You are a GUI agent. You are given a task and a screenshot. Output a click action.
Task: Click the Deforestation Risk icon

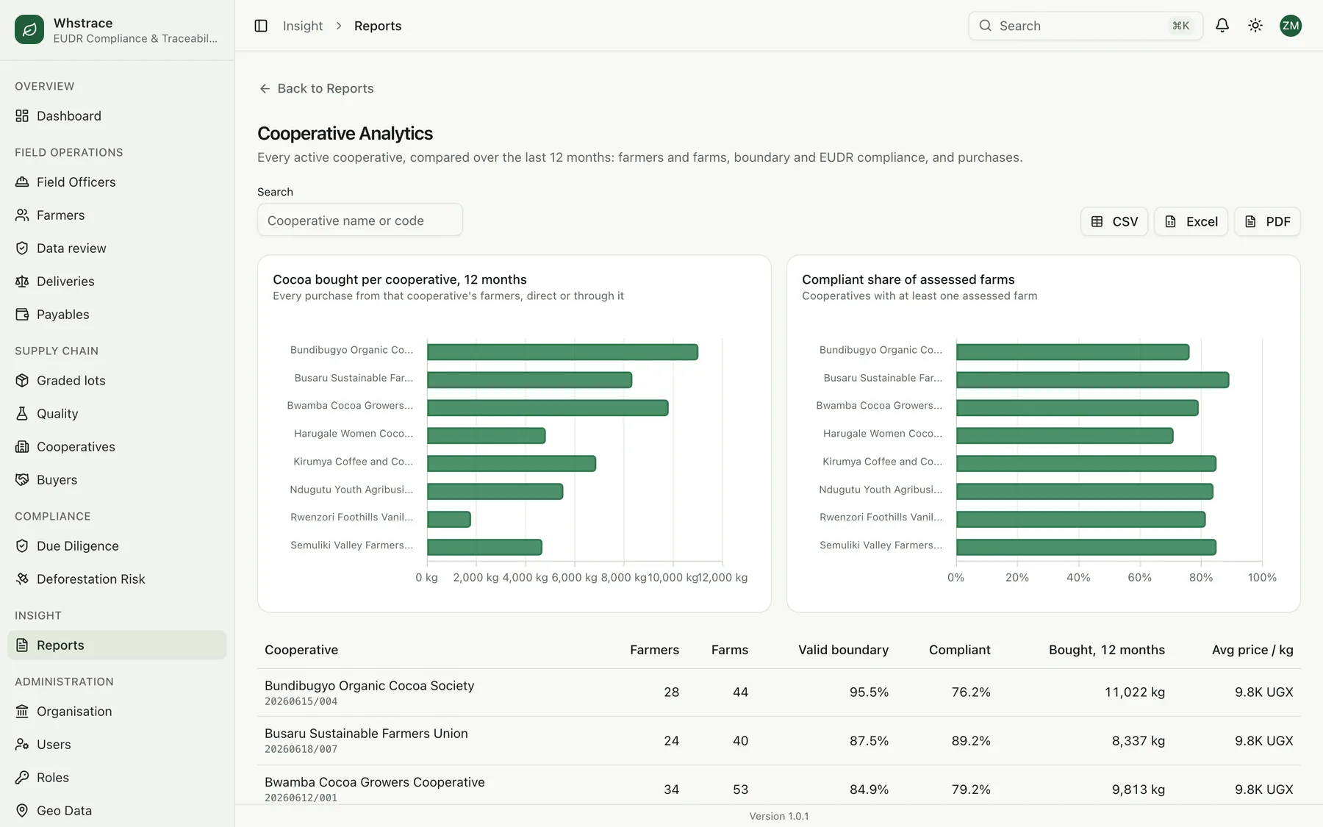[22, 579]
